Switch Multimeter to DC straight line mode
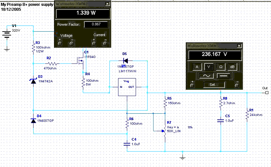The image size is (271, 167). (x=224, y=76)
